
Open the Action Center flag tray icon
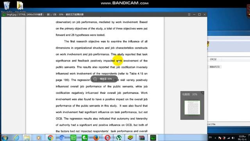point(220,138)
